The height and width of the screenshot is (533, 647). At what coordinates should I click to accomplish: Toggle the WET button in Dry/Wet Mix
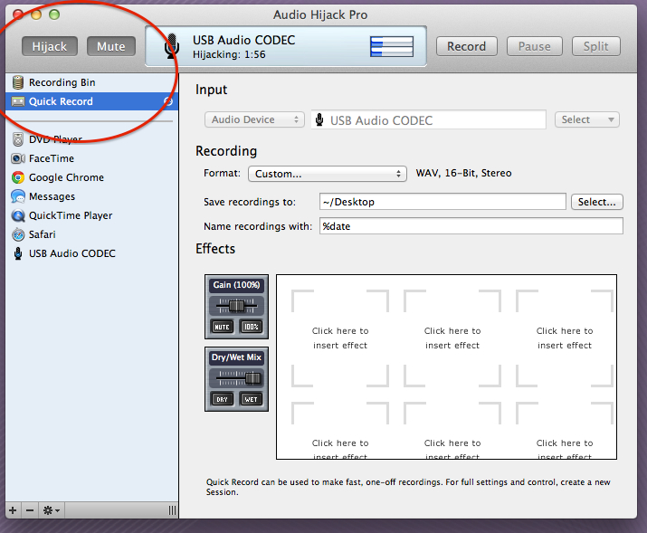pyautogui.click(x=251, y=399)
